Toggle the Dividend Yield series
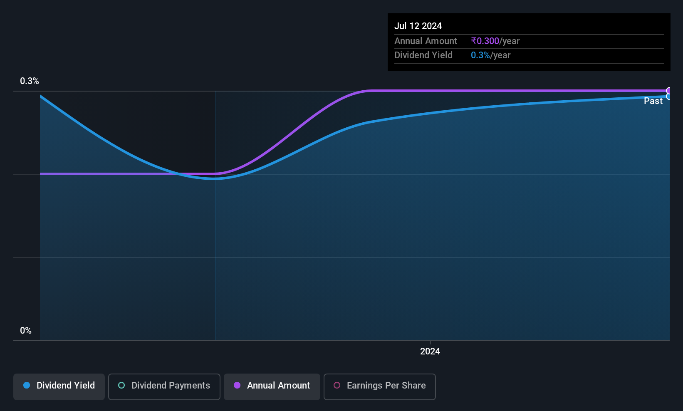 coord(59,386)
